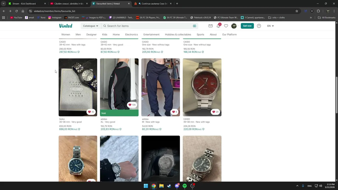Open the Men category menu
The width and height of the screenshot is (338, 190).
[78, 35]
